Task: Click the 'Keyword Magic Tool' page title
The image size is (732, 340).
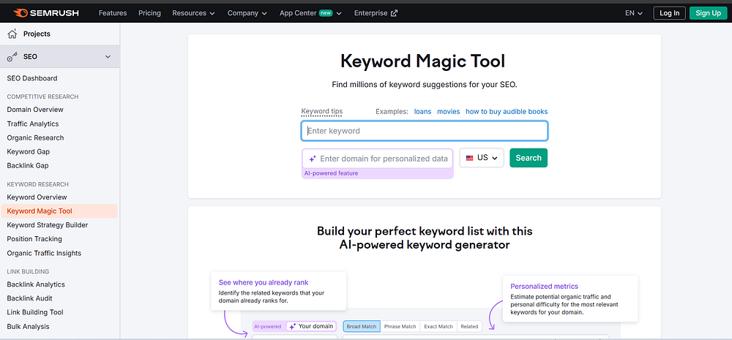Action: [x=423, y=61]
